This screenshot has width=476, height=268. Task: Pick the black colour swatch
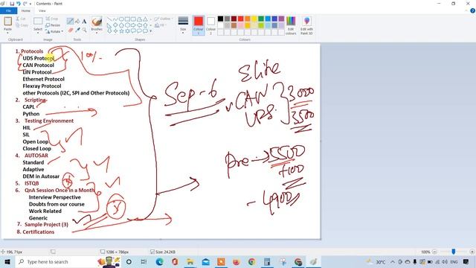click(x=221, y=19)
